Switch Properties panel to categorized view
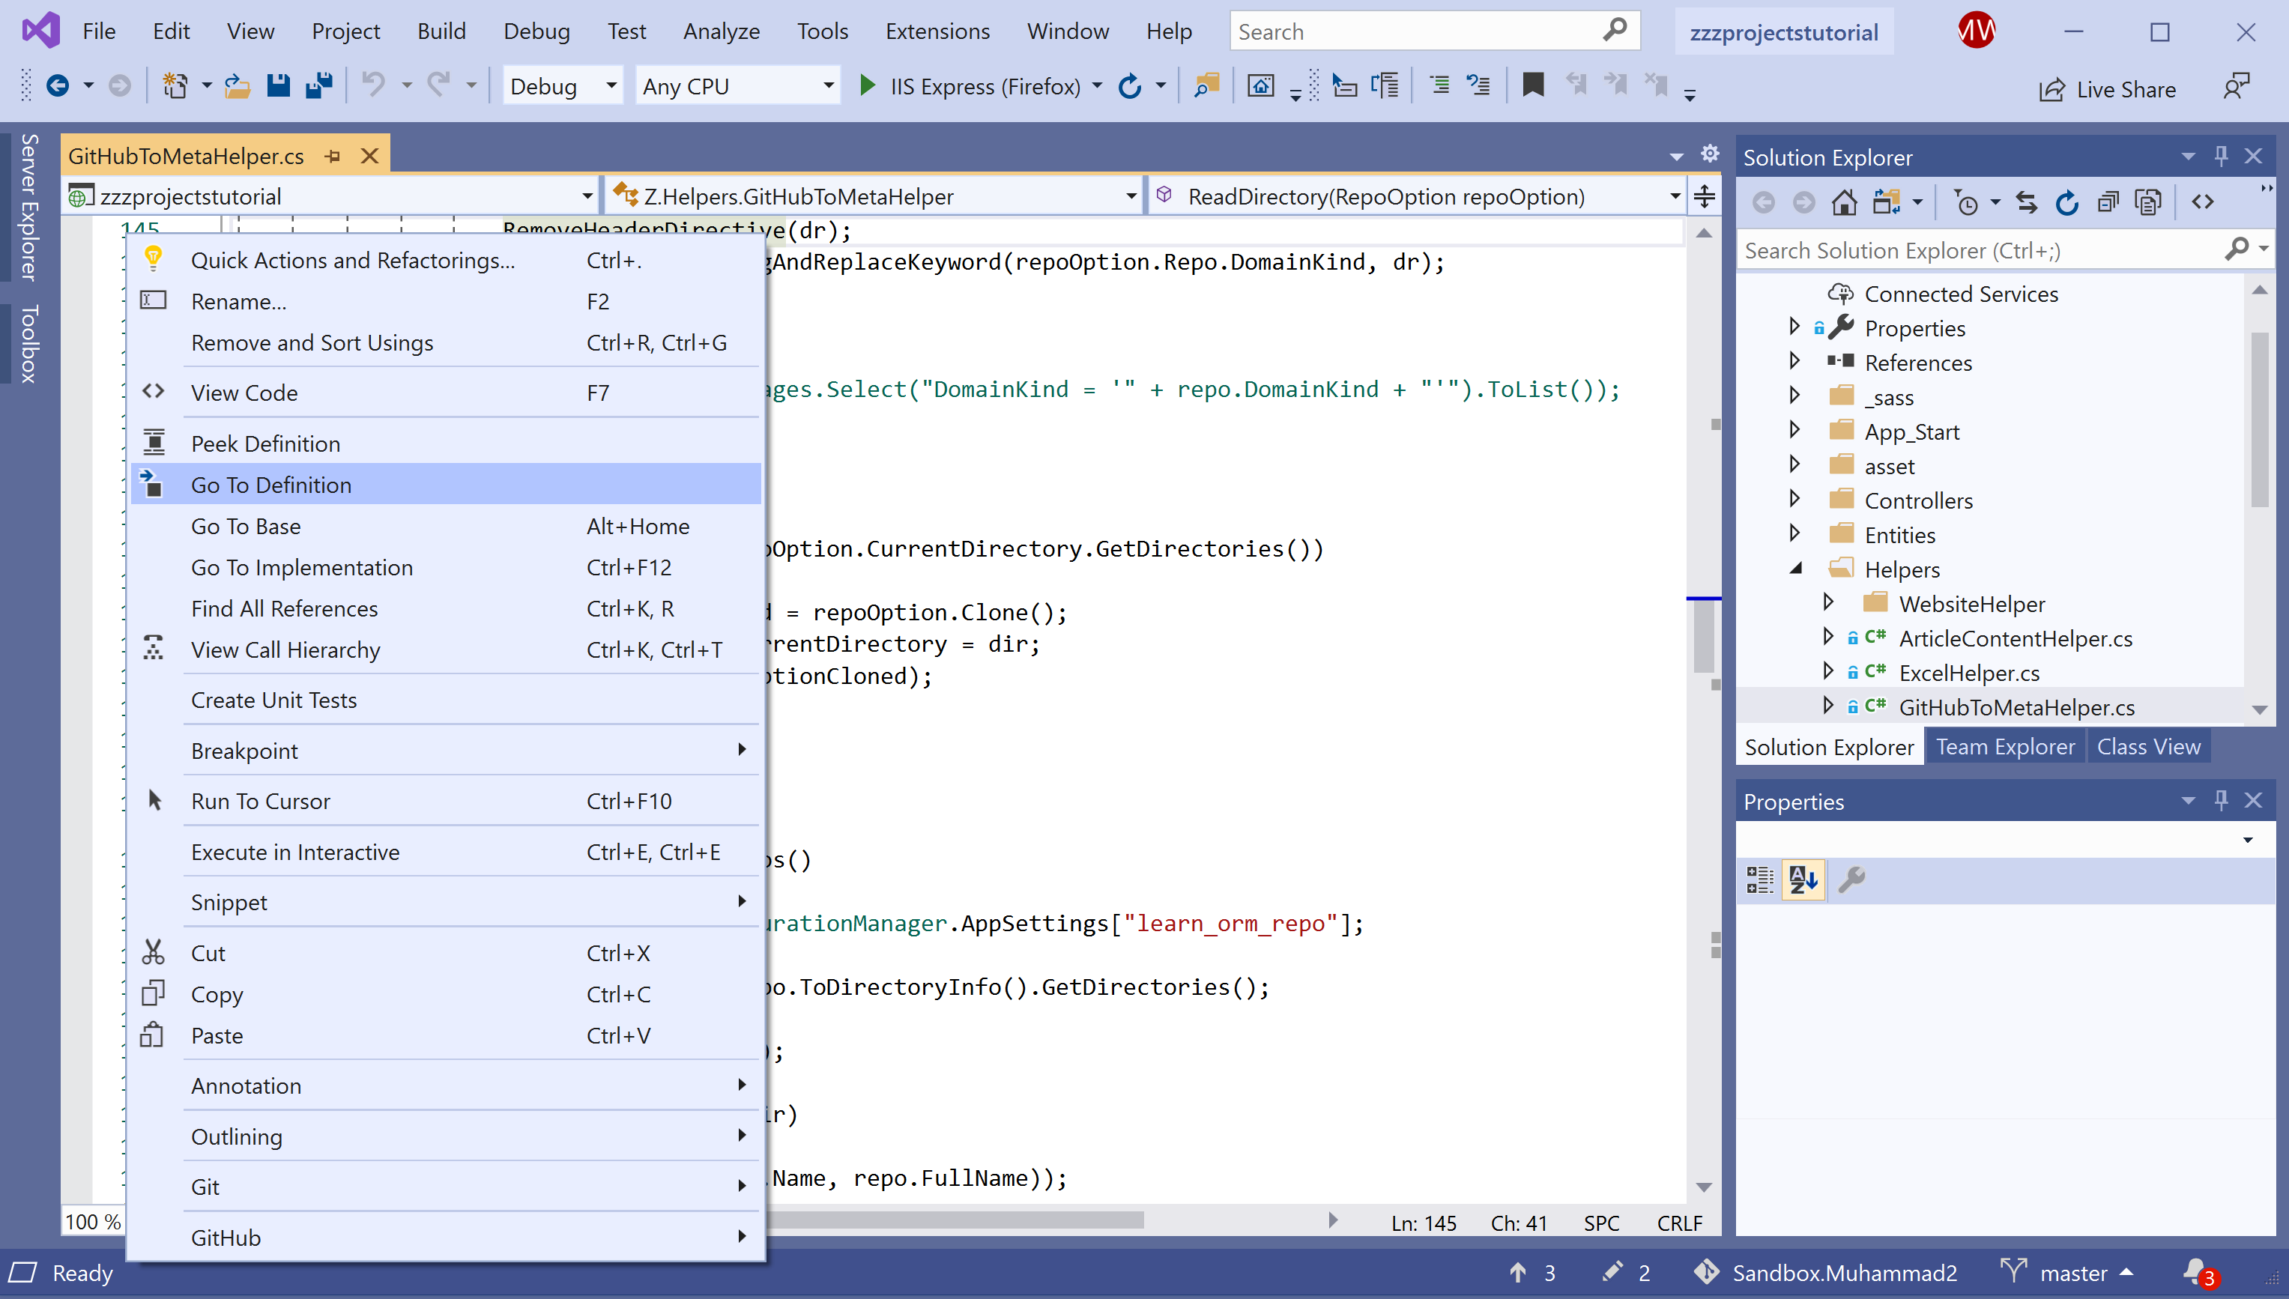 (1760, 879)
